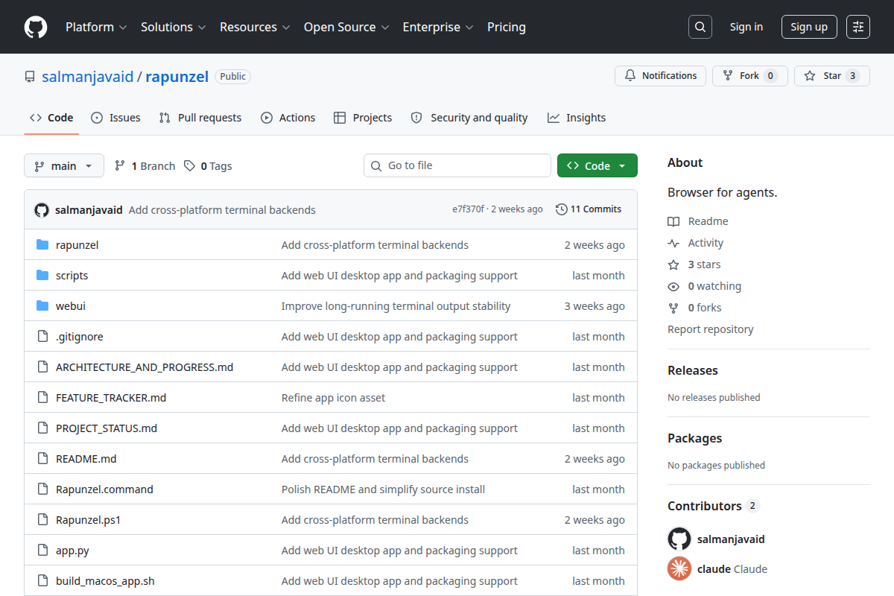
Task: Open PROJECT_STATUS.md file
Action: tap(107, 428)
